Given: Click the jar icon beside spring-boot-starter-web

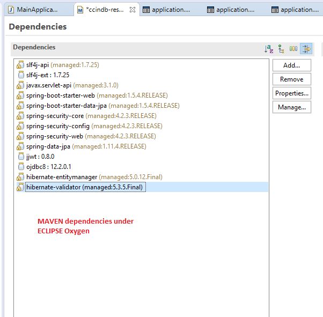Looking at the screenshot, I should click(20, 95).
